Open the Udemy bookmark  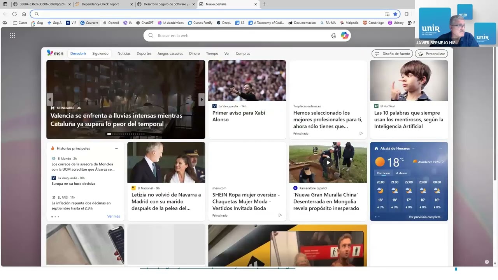396,23
